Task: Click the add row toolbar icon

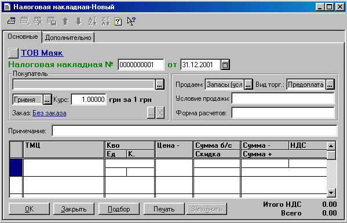Action: pyautogui.click(x=24, y=21)
